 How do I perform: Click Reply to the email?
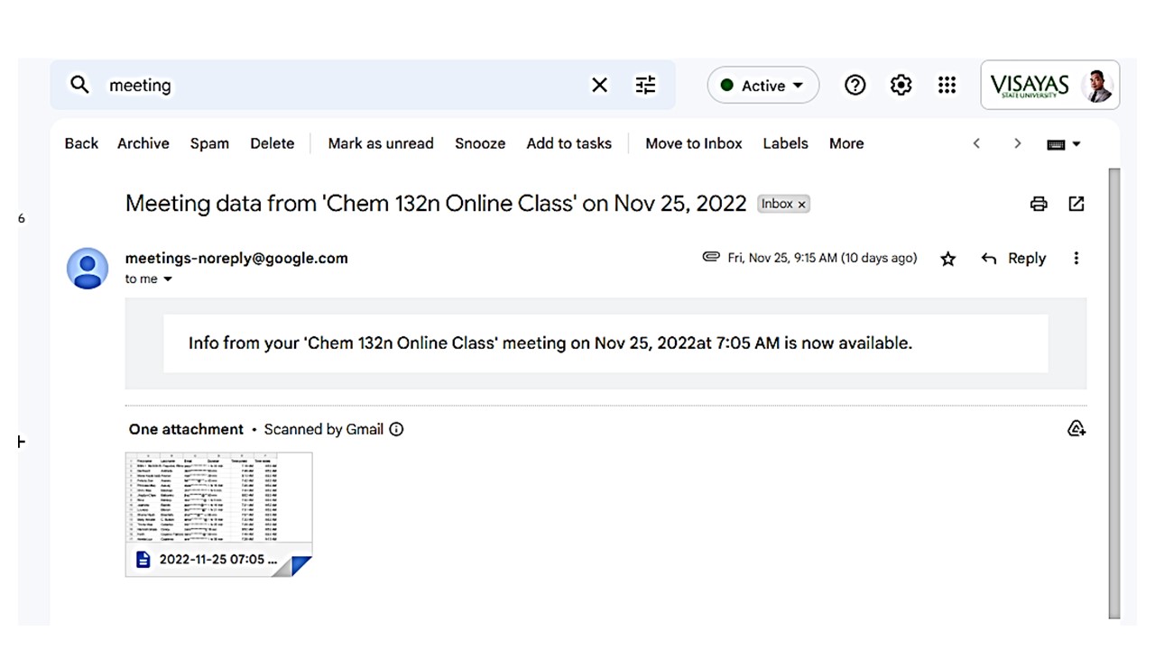[1014, 259]
